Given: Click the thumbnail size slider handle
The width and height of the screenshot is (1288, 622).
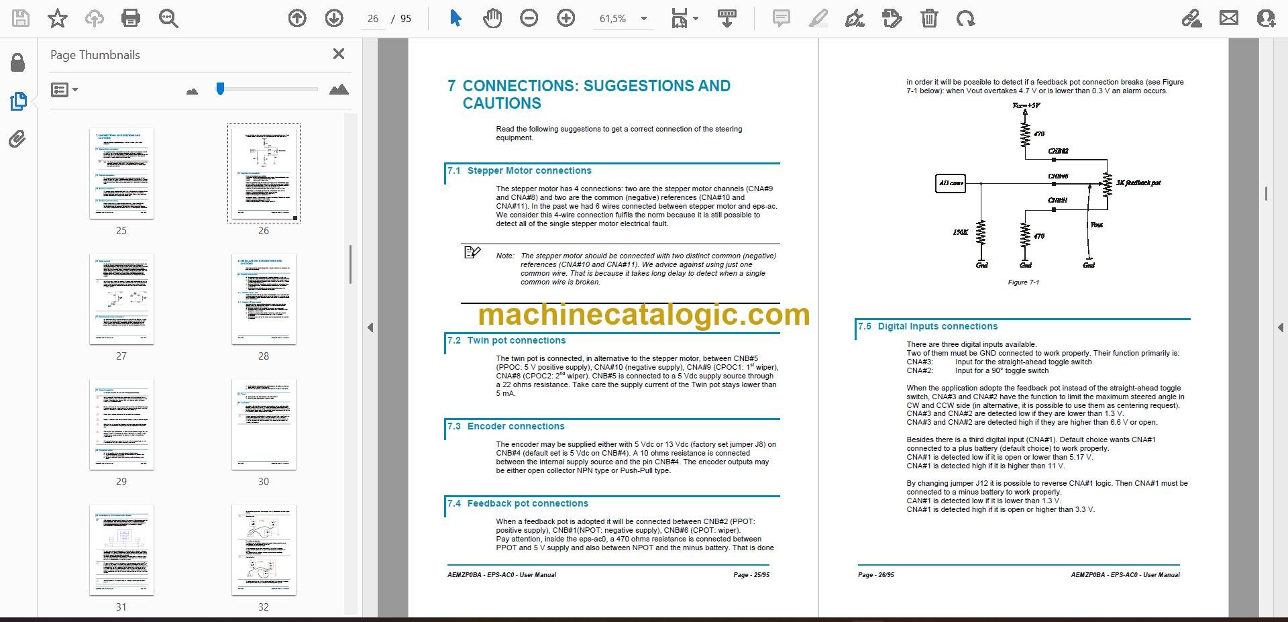Looking at the screenshot, I should 220,89.
